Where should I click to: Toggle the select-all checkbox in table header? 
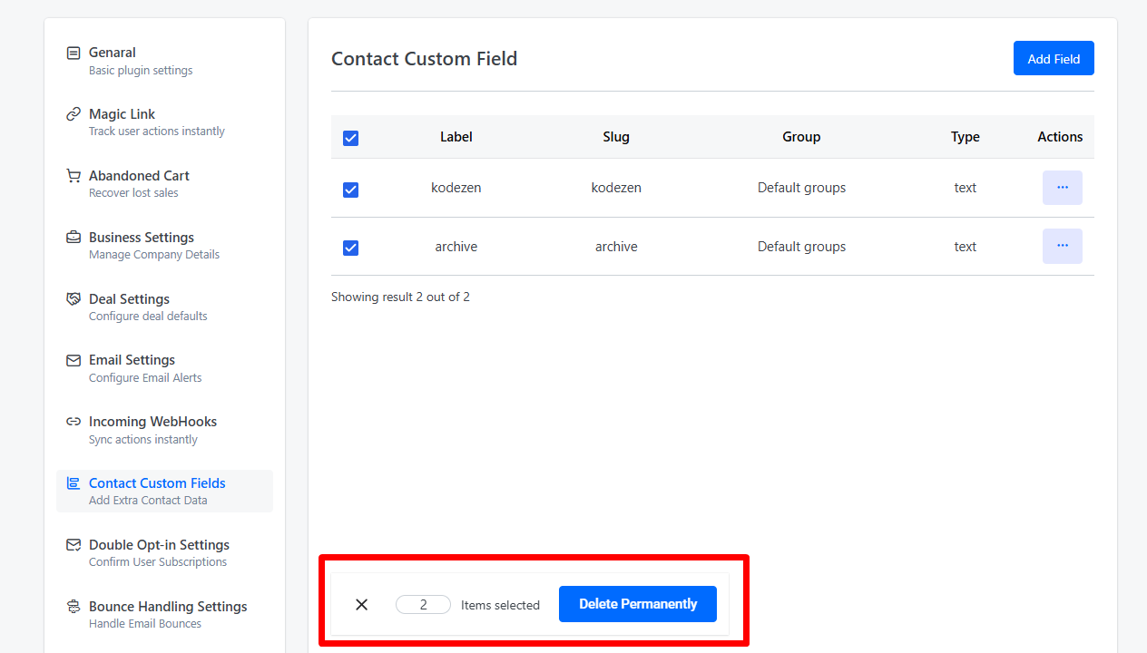click(350, 138)
